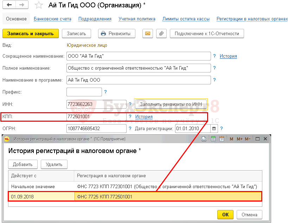Click Удалить in history dialog
Image resolution: width=288 pixels, height=223 pixels.
click(x=54, y=164)
